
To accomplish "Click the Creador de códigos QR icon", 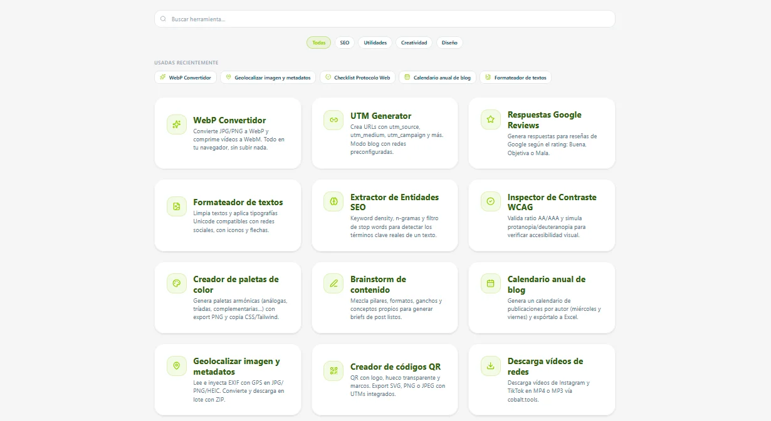I will click(x=334, y=370).
